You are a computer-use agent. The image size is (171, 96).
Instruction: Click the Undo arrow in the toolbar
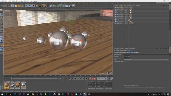point(2,6)
